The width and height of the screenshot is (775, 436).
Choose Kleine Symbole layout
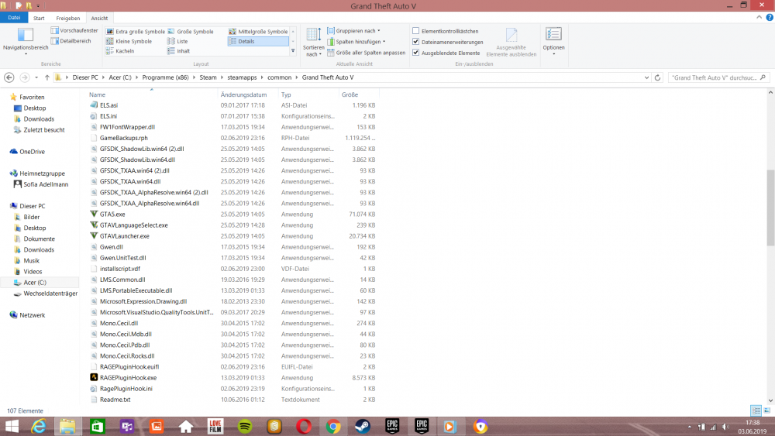coord(129,42)
